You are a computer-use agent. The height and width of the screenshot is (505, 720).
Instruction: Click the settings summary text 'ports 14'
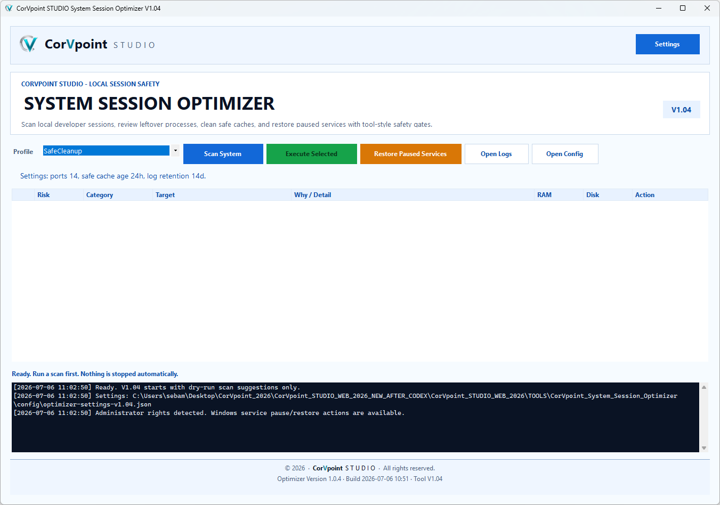coord(64,176)
